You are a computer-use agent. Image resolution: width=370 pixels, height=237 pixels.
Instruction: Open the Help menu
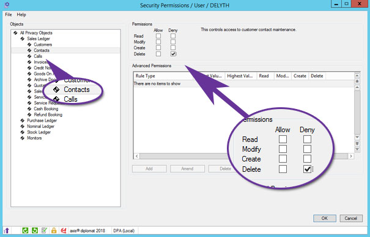point(21,15)
